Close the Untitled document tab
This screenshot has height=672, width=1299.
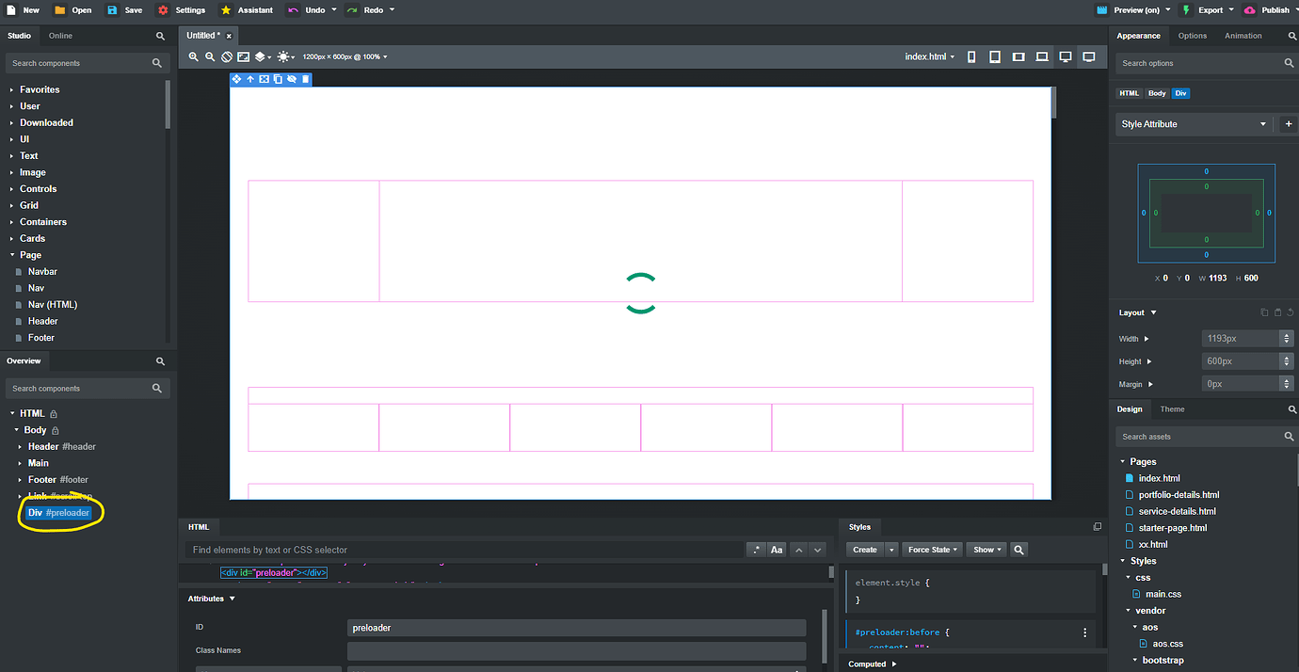coord(229,37)
